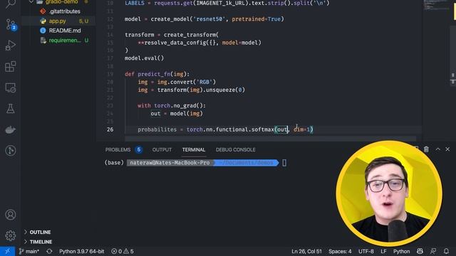This screenshot has height=256, width=456.
Task: Open the Docker view
Action: [x=11, y=129]
